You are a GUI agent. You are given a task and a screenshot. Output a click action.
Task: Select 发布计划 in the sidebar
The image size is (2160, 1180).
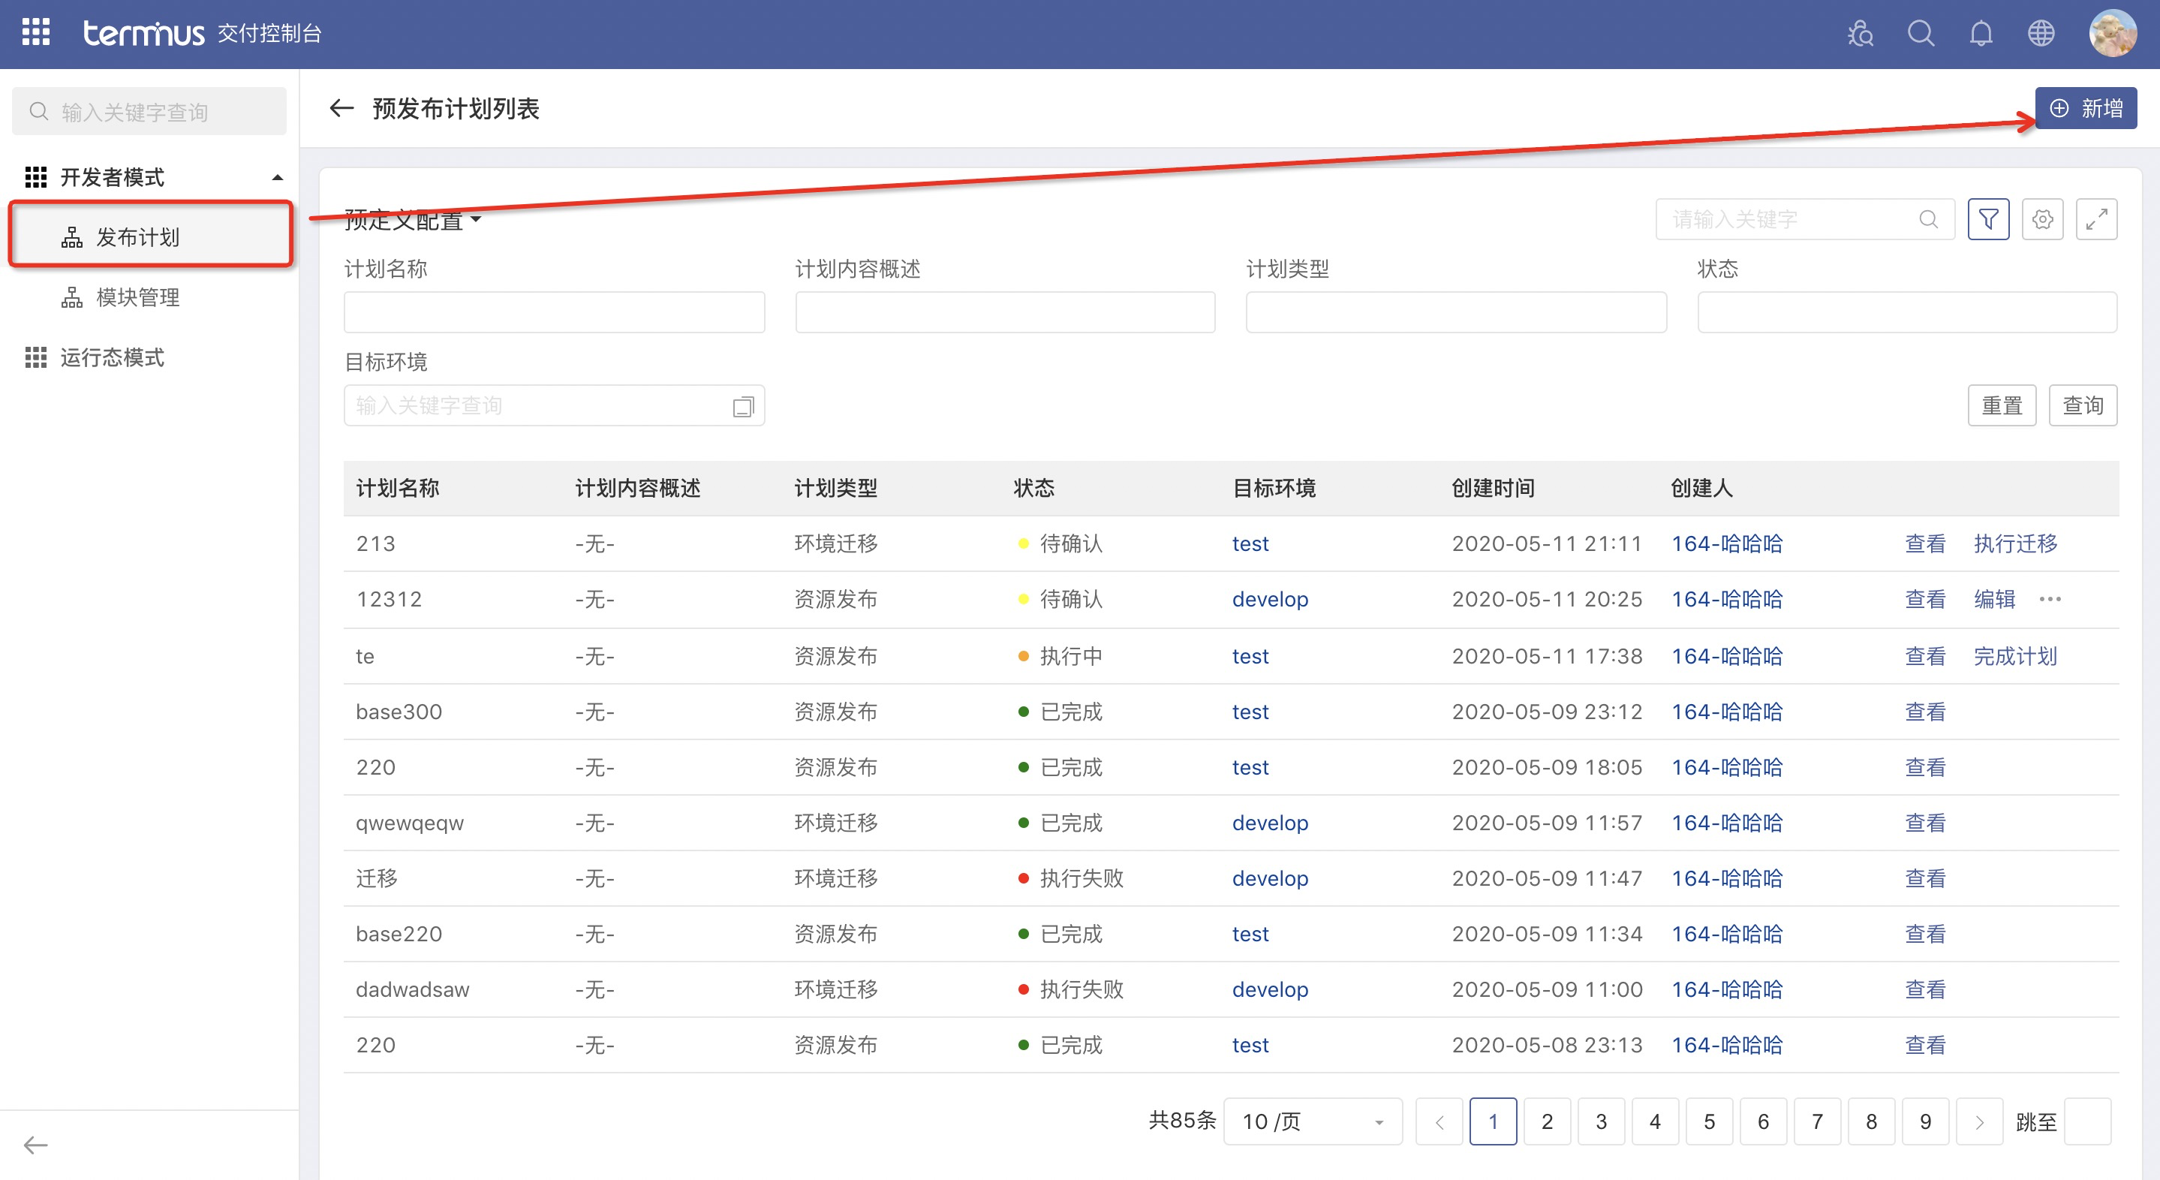point(151,236)
